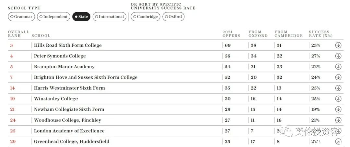Screen dimensions: 350x147
Task: Click the circled arrow on the Winstanley College row
Action: (338, 99)
